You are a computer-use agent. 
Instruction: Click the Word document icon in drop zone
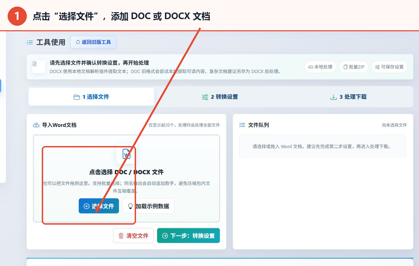(x=126, y=154)
